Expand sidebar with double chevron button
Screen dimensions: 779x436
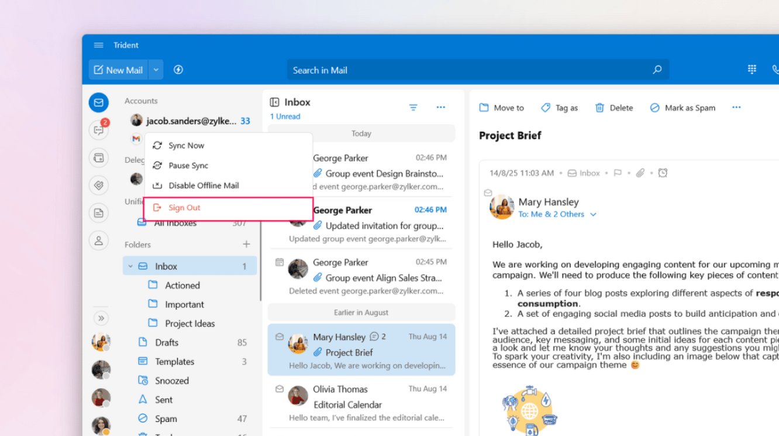101,318
